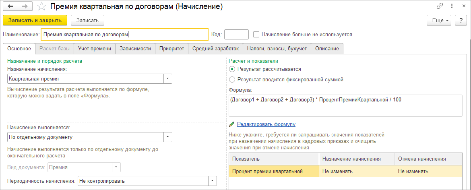Open the 'Начисление выполняется' dropdown list
Viewport: 471px width, 190px height.
click(168, 137)
